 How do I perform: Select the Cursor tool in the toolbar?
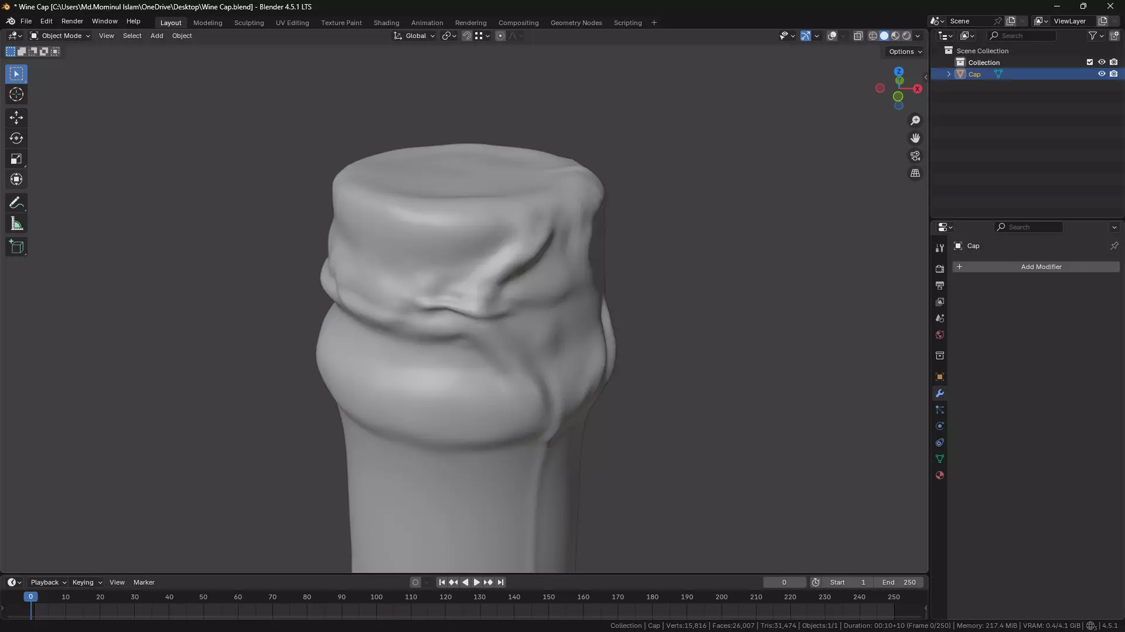coord(16,95)
